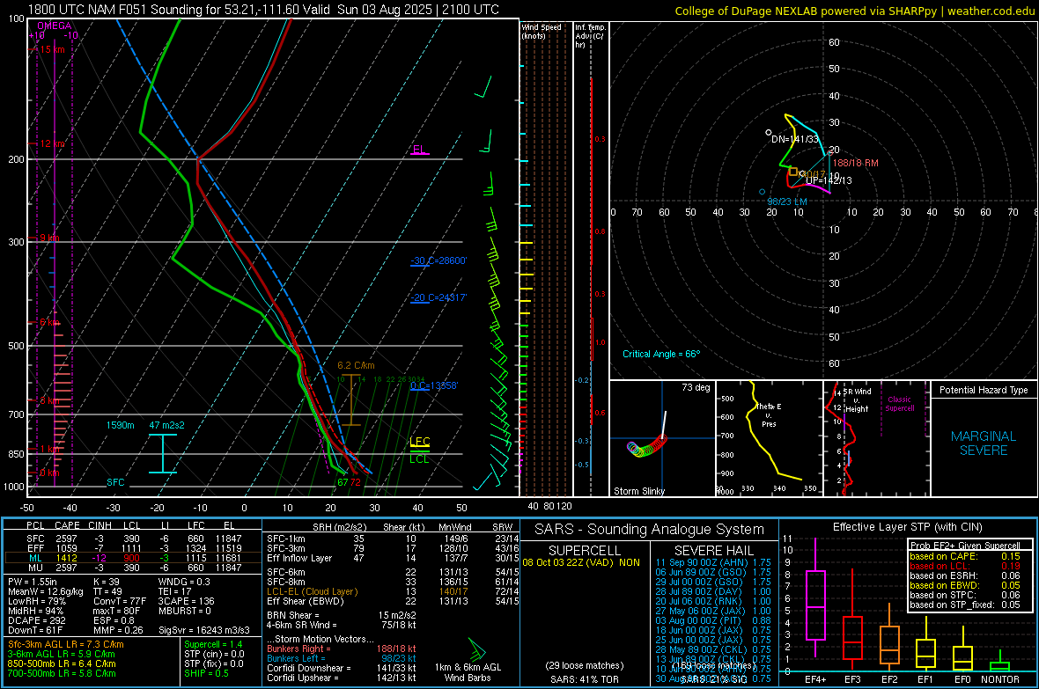Click the 0 C=13558' freezing level label
The width and height of the screenshot is (1039, 689).
434,385
